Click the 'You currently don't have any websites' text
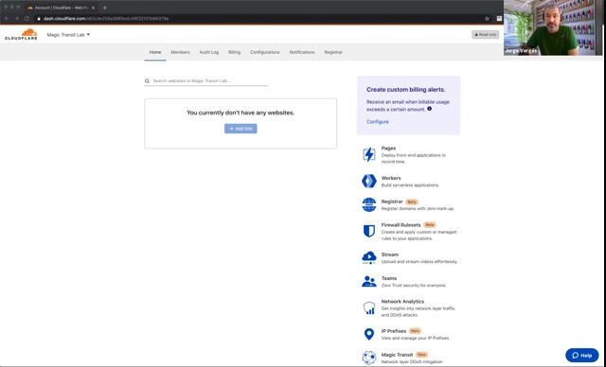The image size is (606, 367). coord(241,113)
